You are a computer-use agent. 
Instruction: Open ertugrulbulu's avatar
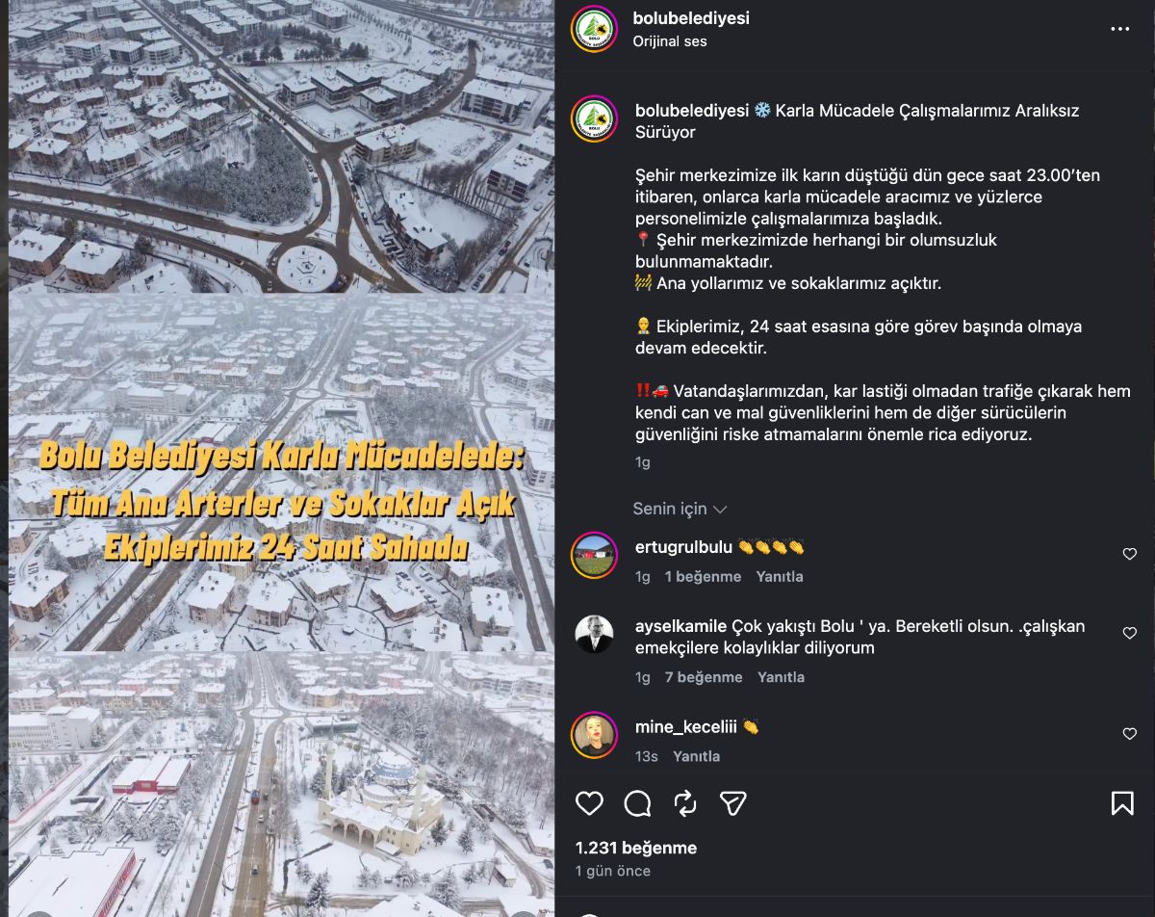(x=594, y=555)
